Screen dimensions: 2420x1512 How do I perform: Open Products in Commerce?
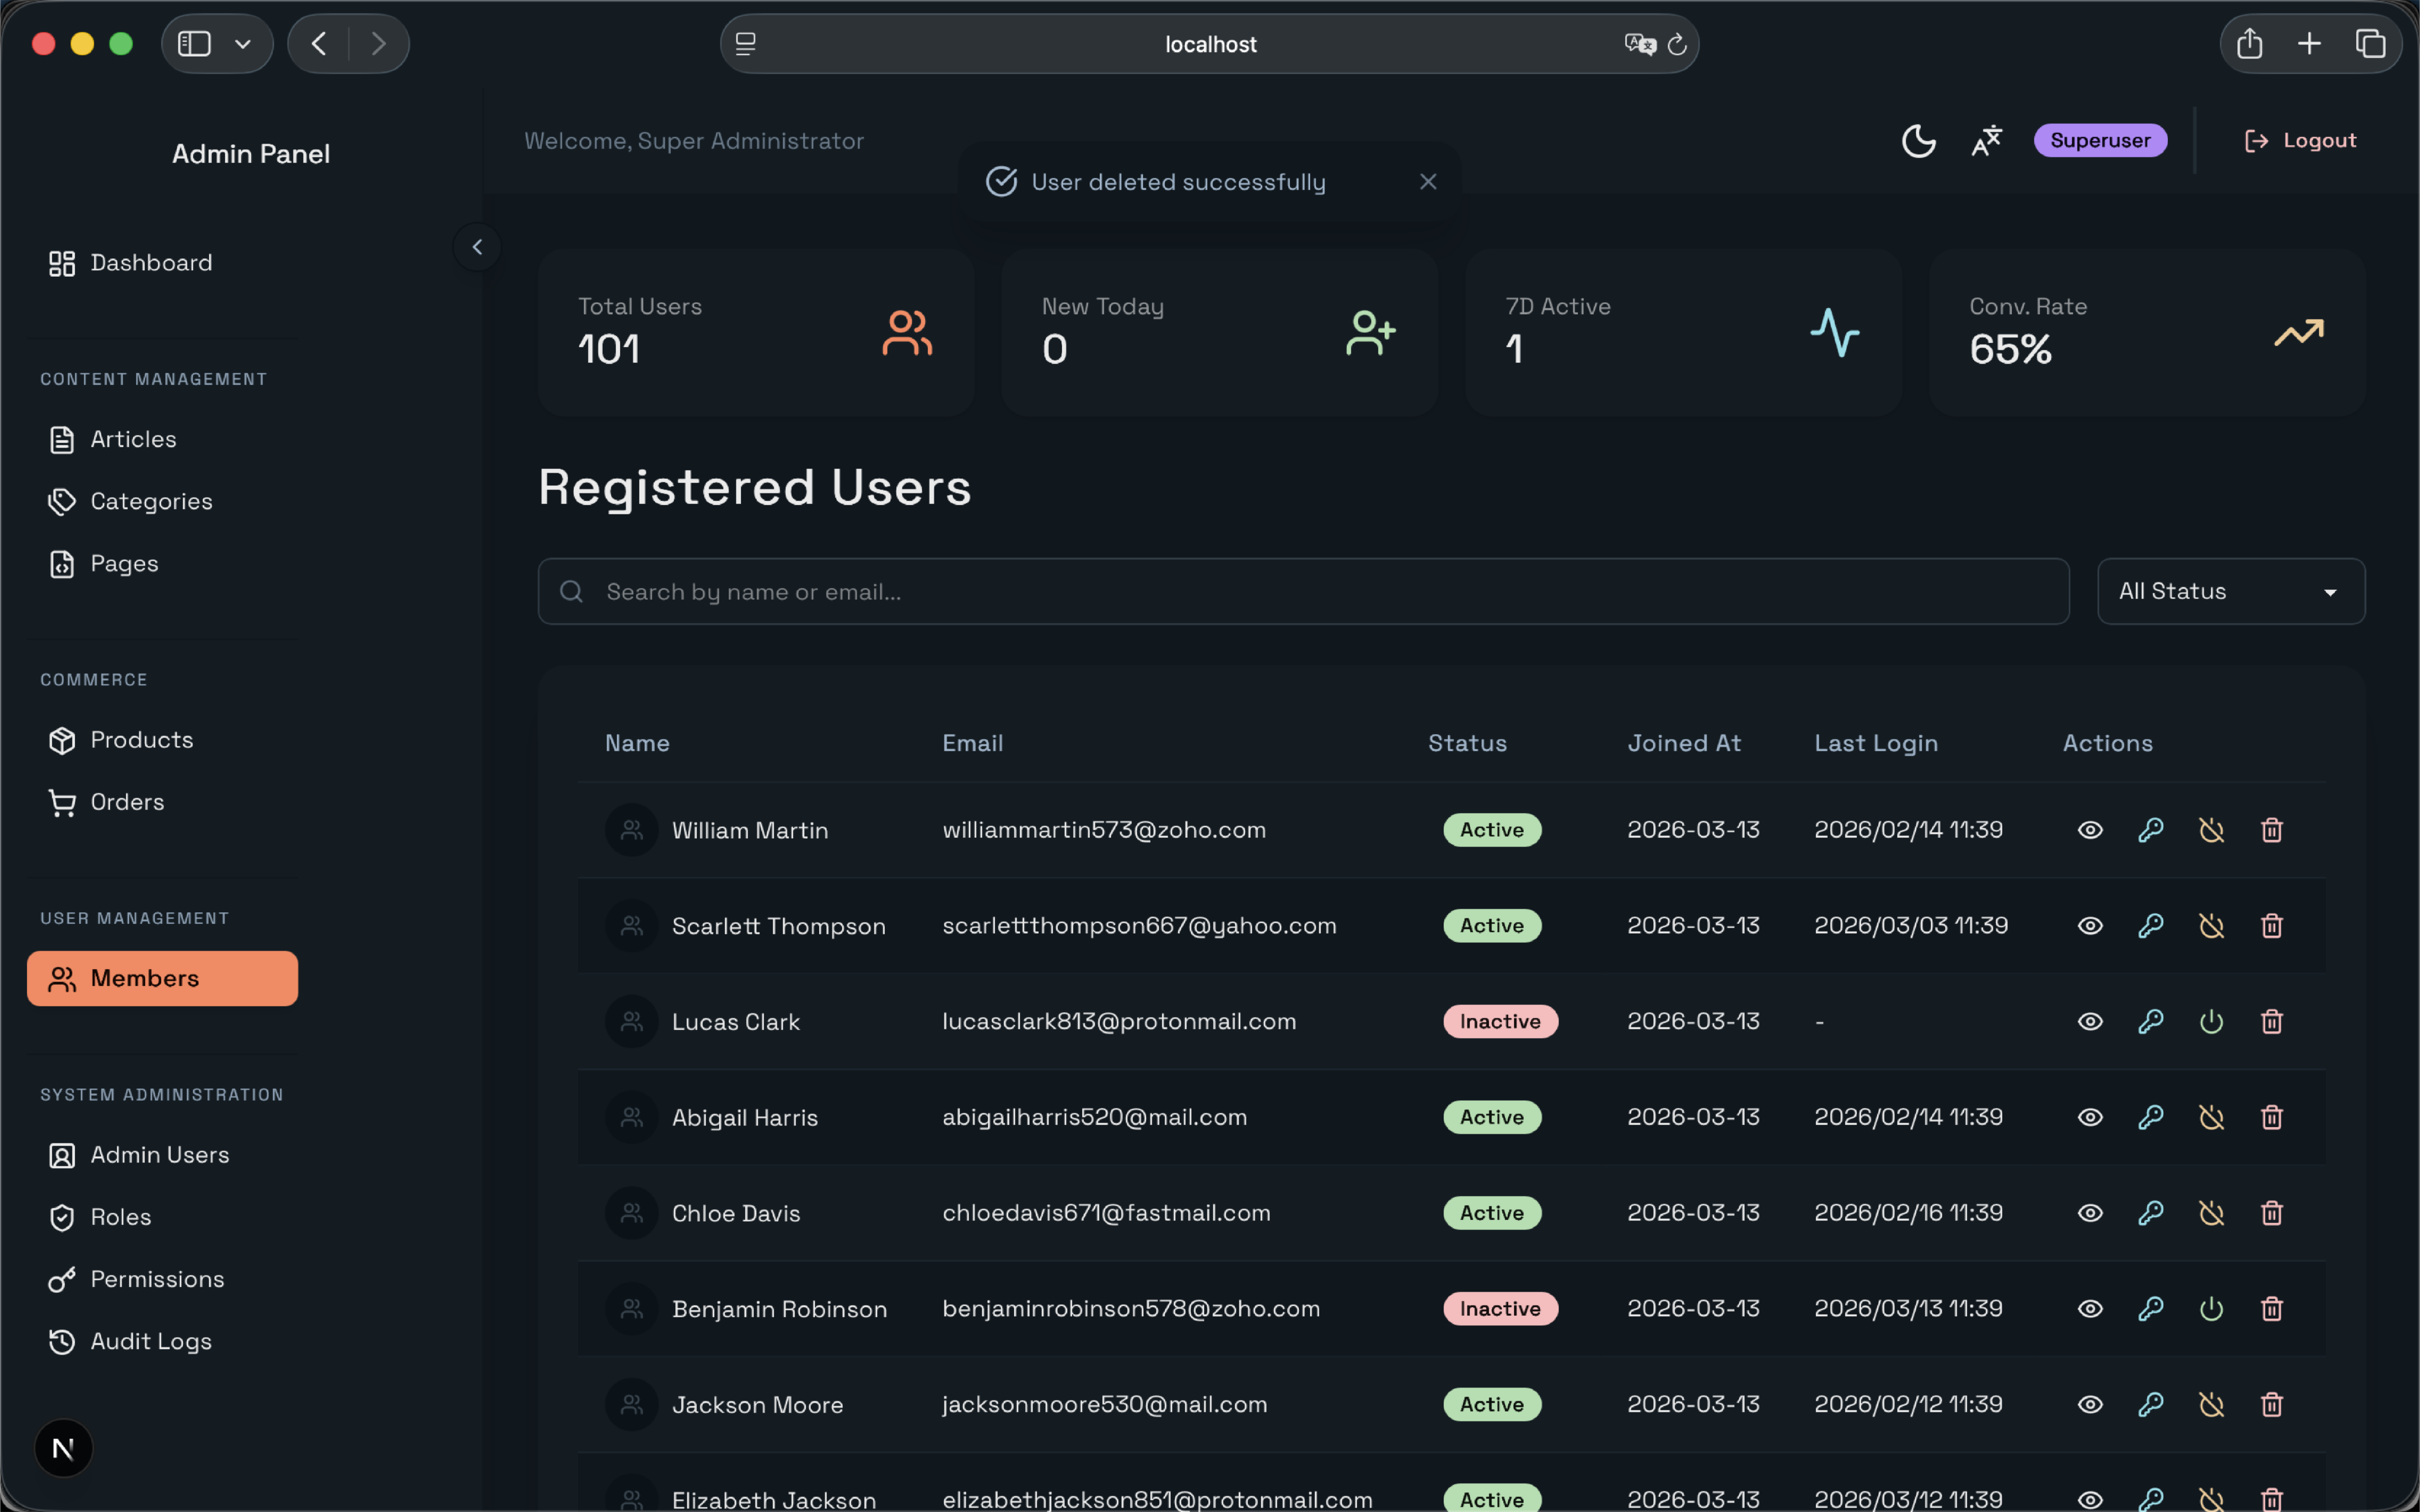(162, 740)
